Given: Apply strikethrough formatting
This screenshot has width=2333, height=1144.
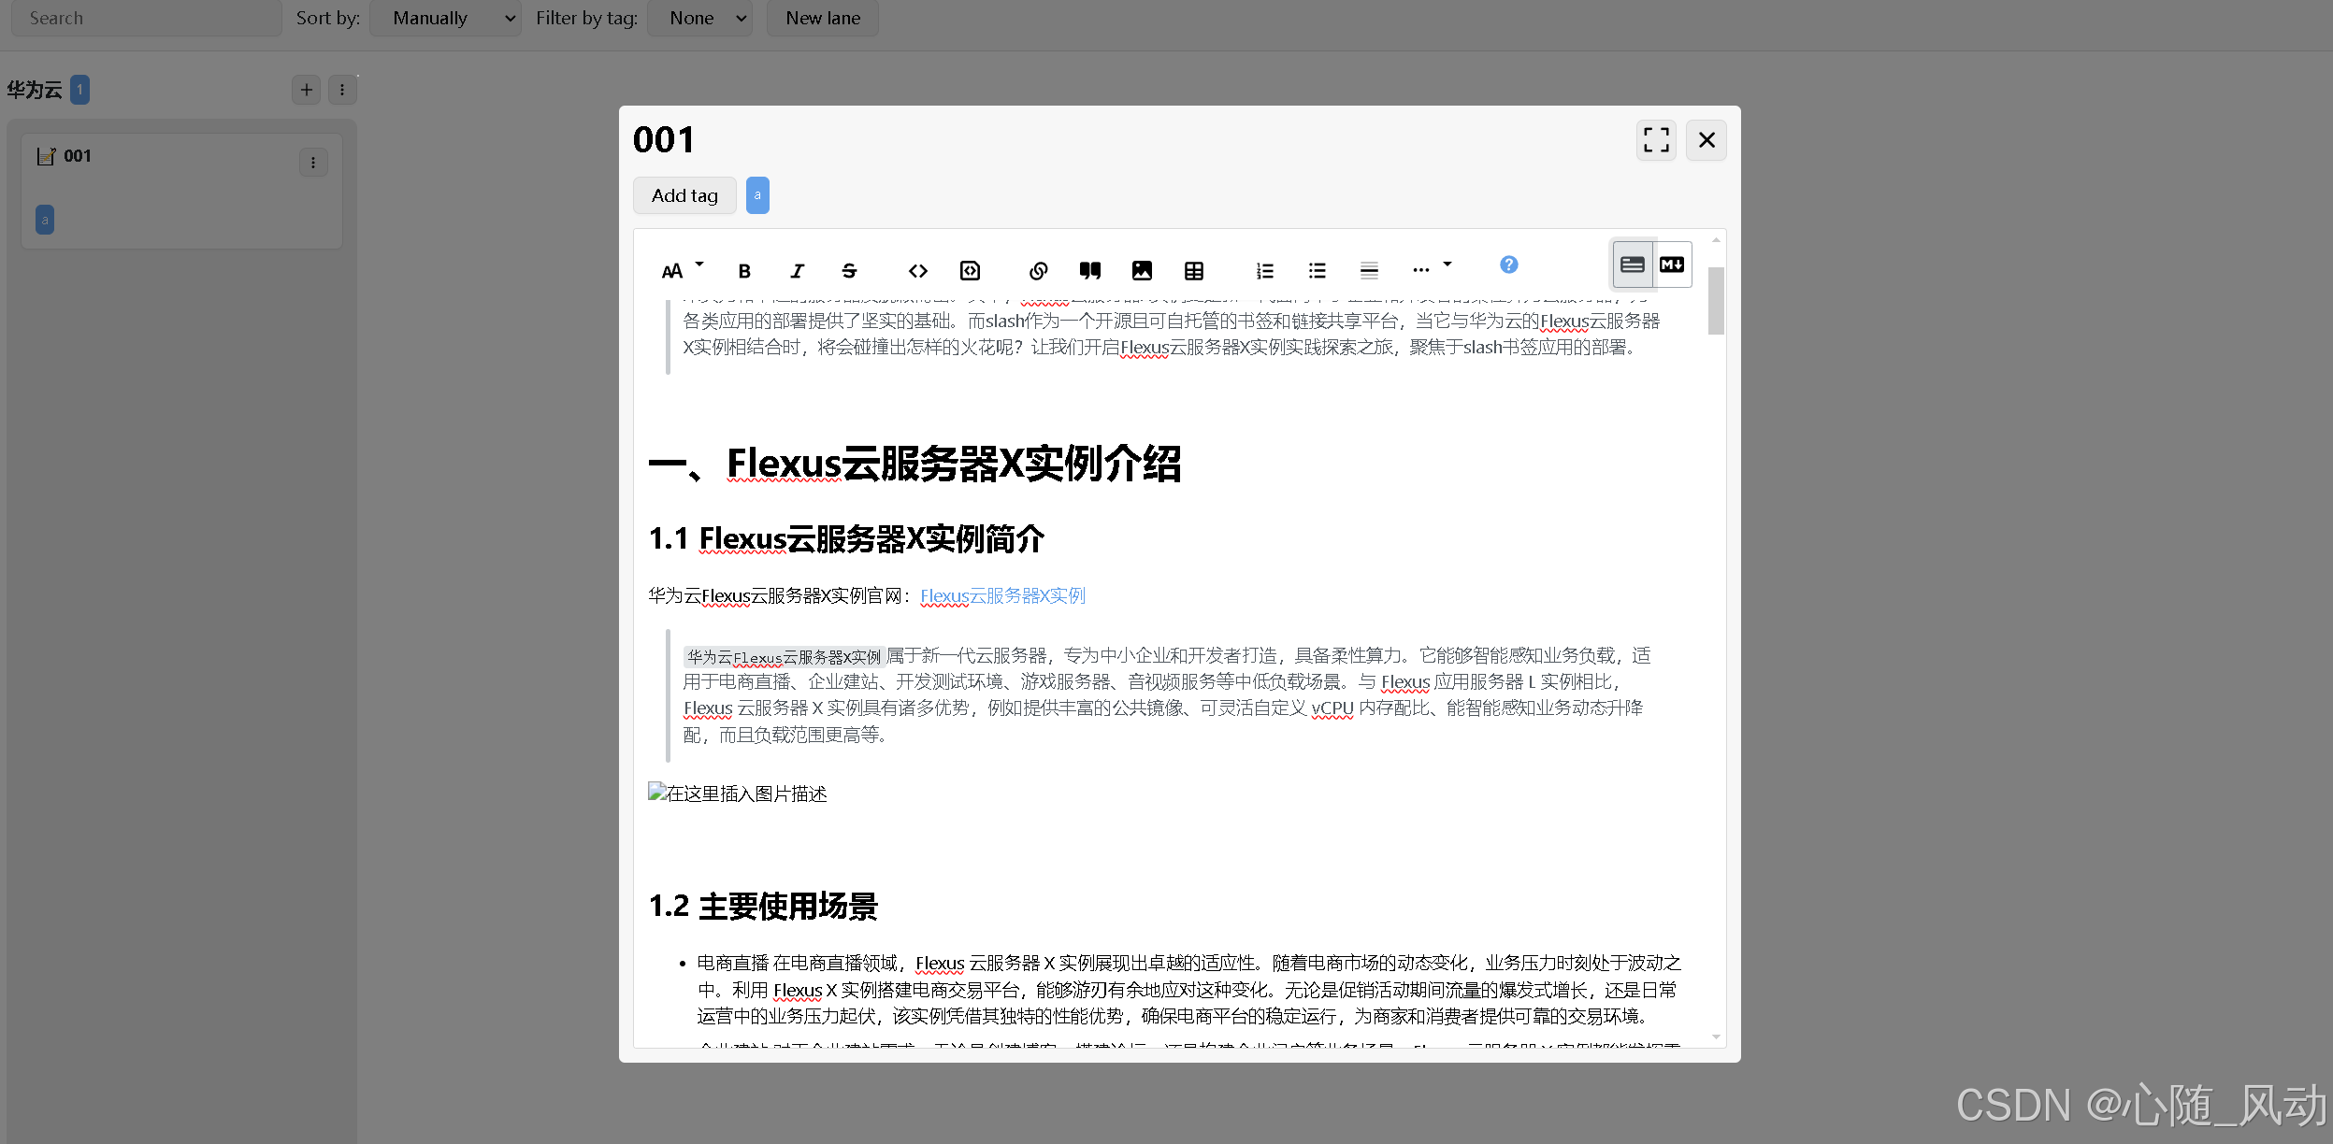Looking at the screenshot, I should [849, 271].
